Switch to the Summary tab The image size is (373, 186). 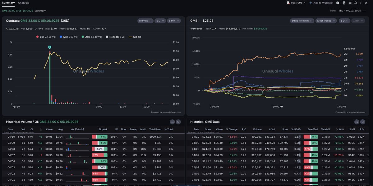pos(8,3)
